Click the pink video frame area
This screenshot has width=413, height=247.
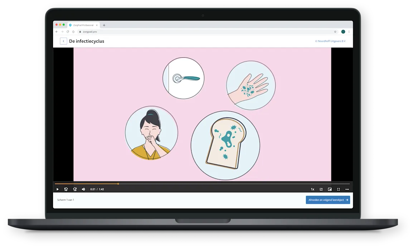pos(202,114)
